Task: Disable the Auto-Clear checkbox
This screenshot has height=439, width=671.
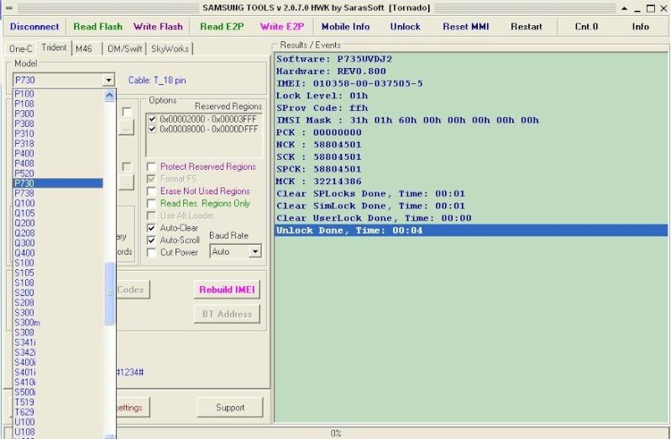Action: click(151, 228)
